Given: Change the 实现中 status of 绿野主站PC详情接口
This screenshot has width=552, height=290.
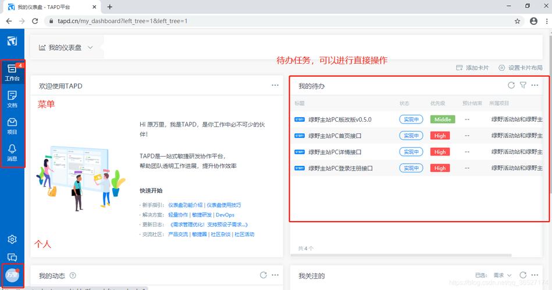Looking at the screenshot, I should pos(411,152).
